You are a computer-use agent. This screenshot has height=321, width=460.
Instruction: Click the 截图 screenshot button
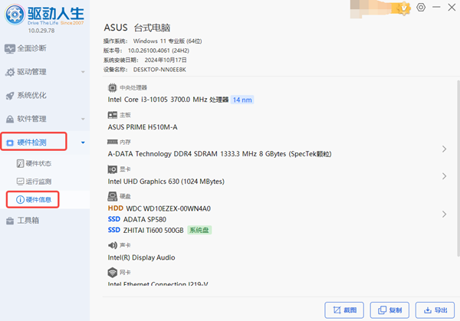tap(344, 310)
